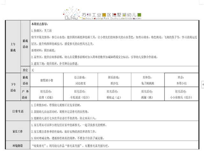Click the line starting 3.实时增减衣物

click(68, 138)
